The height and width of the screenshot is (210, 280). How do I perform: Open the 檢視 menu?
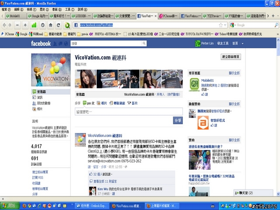(x=31, y=10)
